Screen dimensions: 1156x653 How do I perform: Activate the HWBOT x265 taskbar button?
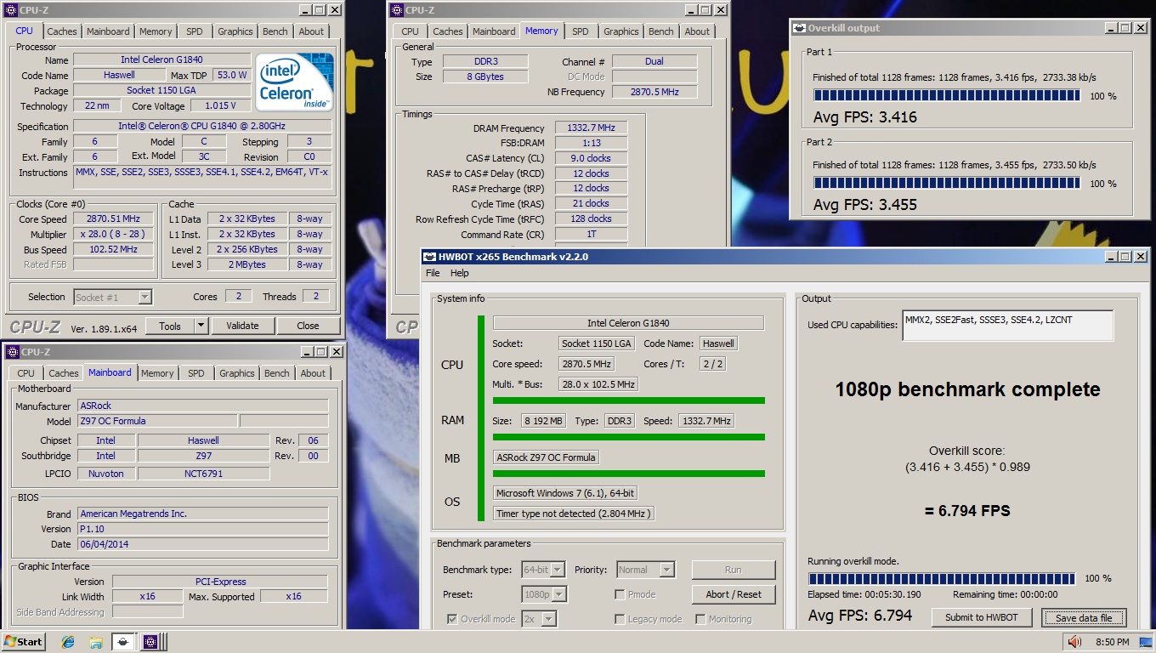124,641
